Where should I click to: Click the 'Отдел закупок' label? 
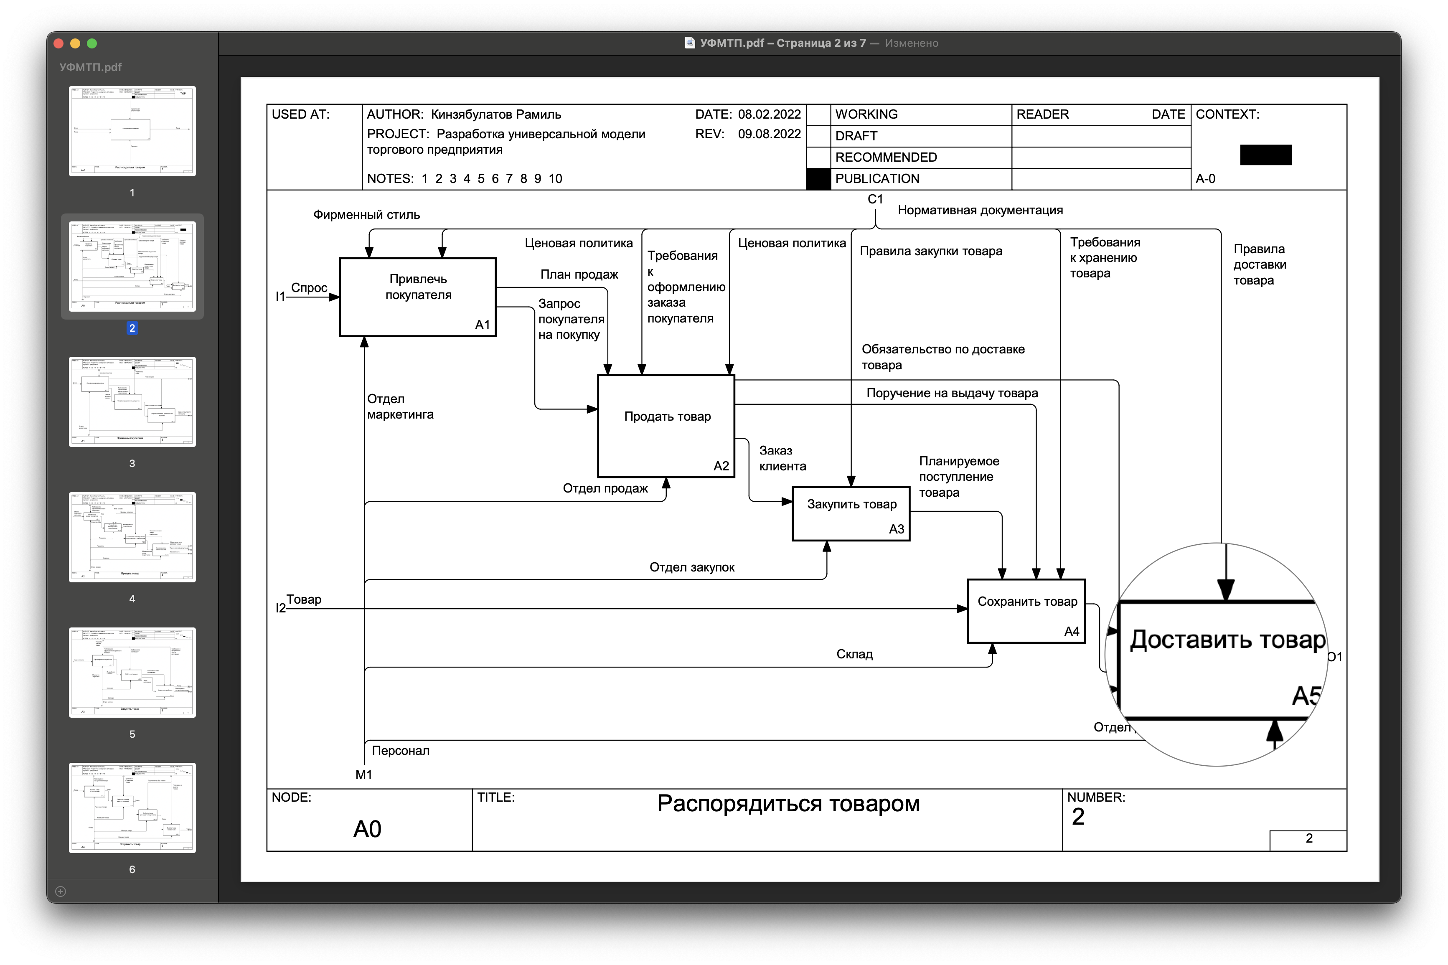(x=692, y=567)
